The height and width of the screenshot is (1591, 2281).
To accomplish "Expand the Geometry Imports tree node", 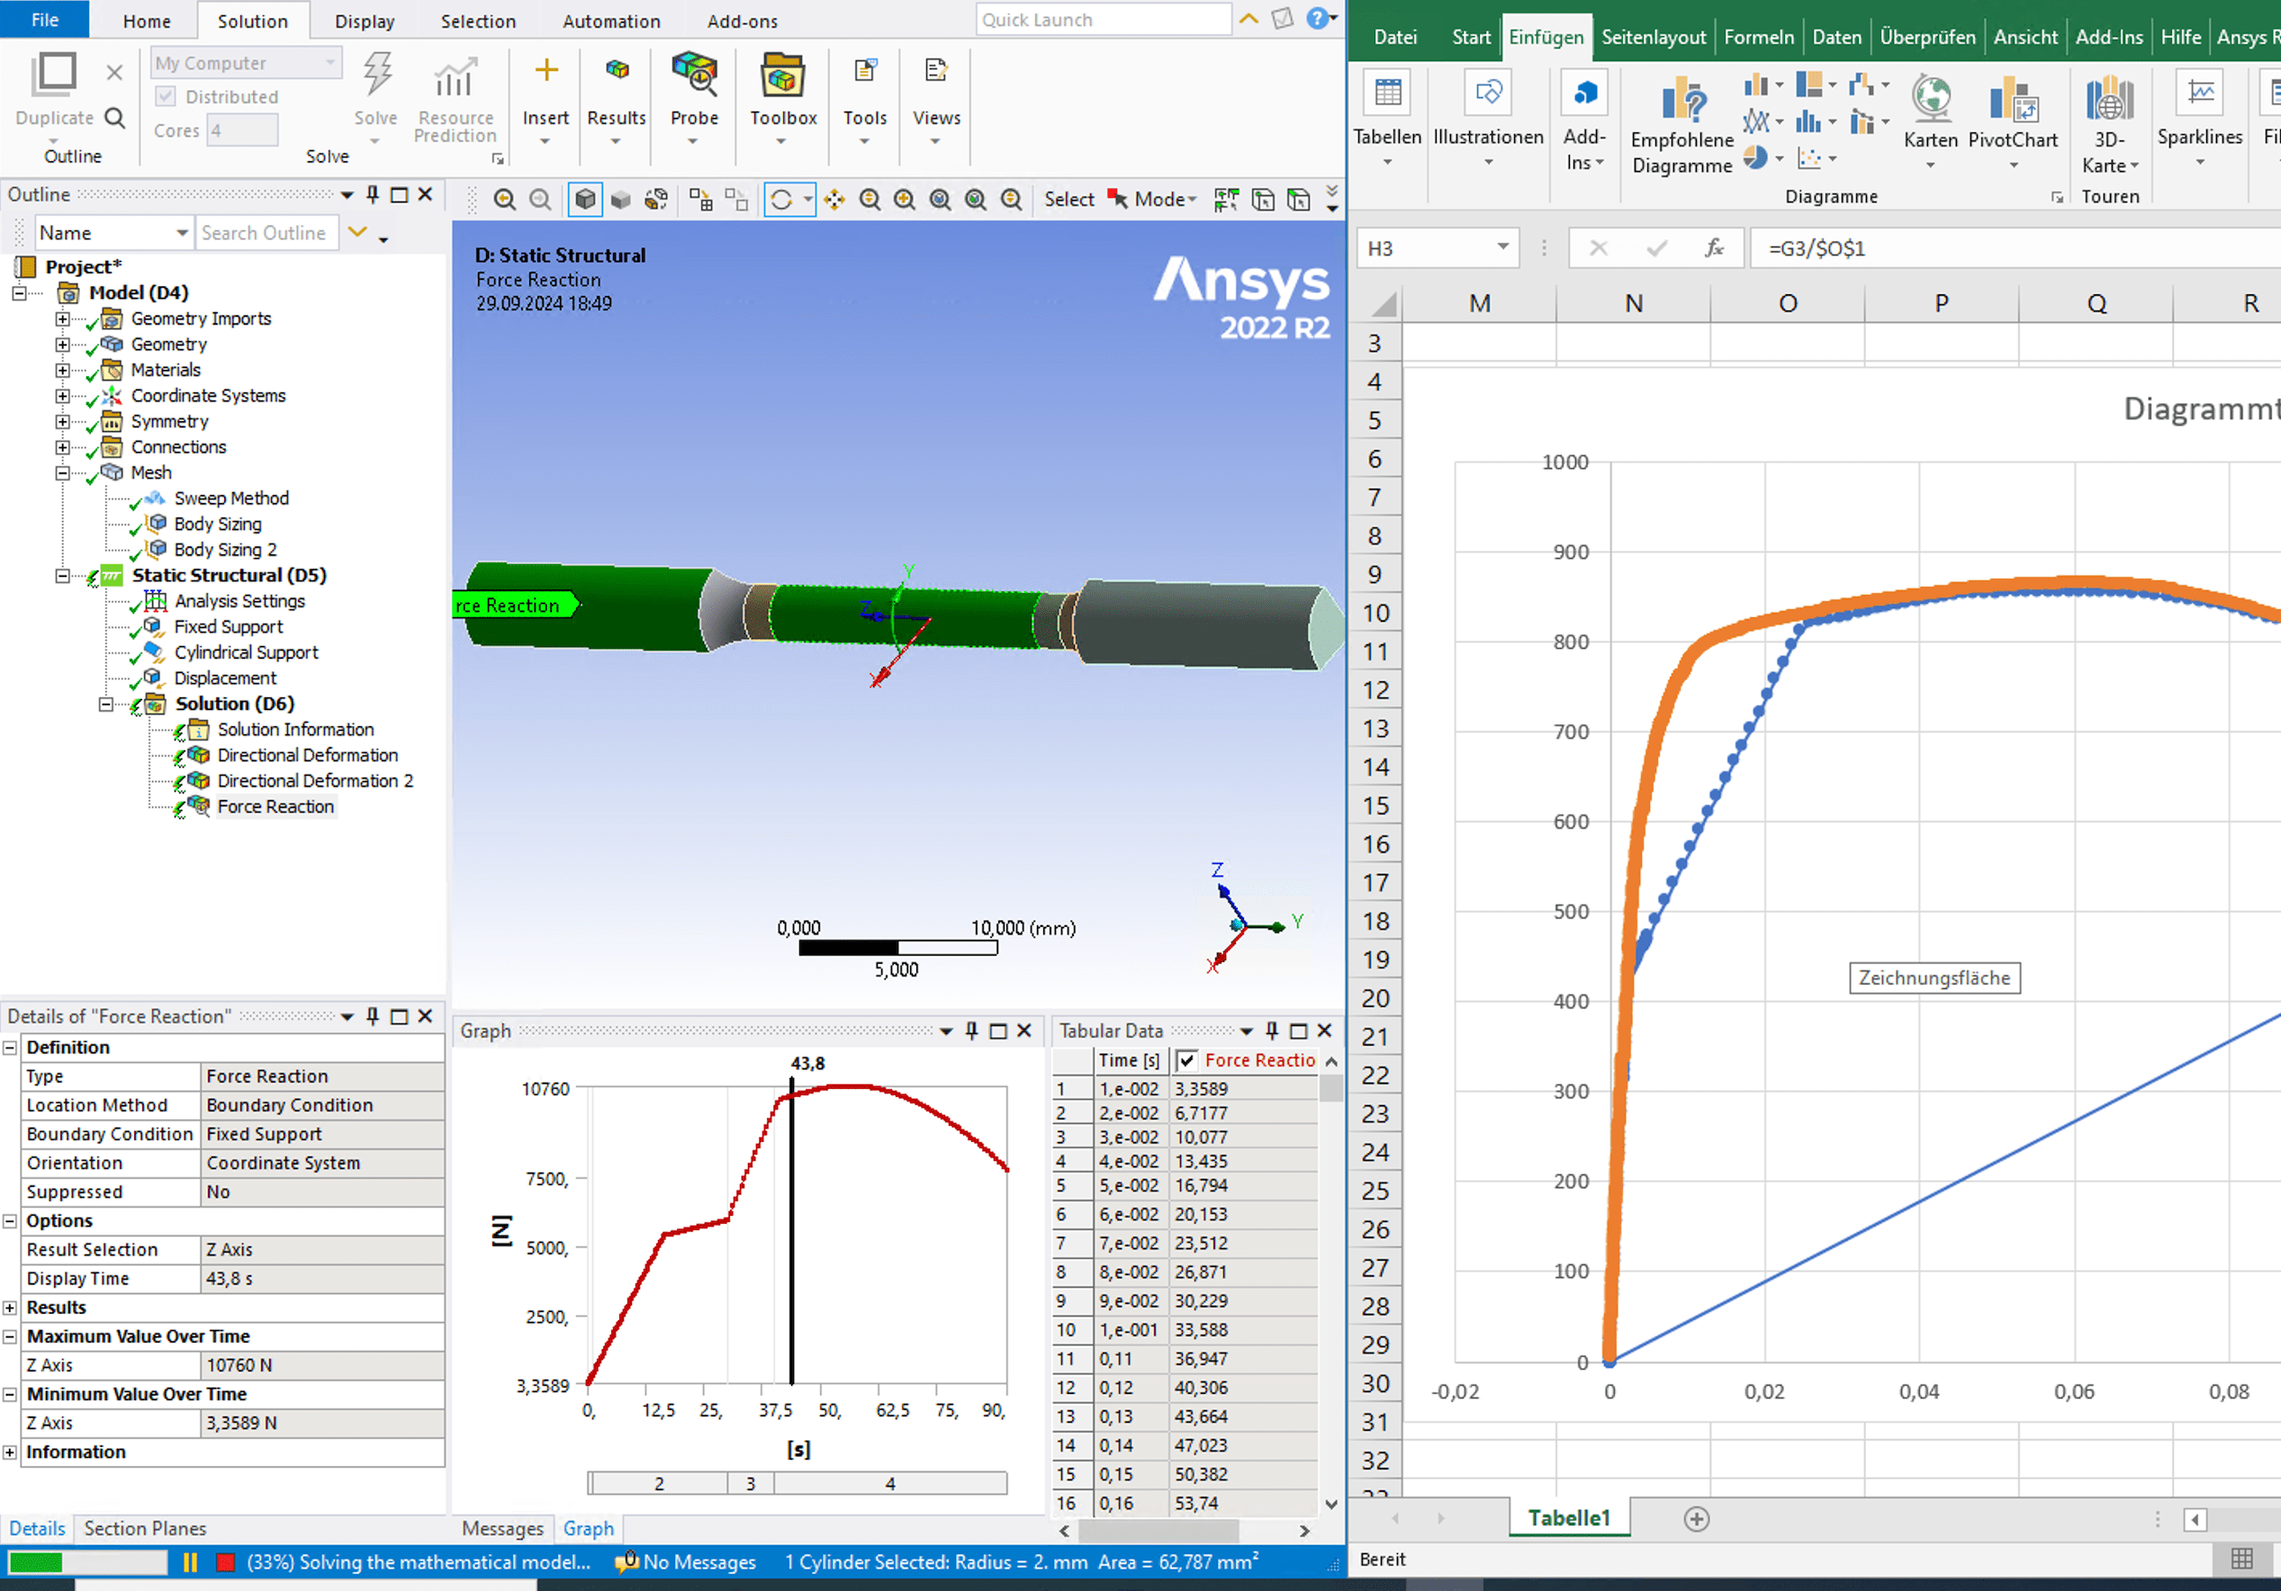I will [x=61, y=319].
